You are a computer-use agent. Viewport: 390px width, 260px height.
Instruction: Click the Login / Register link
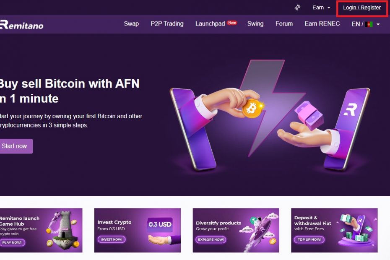pos(362,8)
